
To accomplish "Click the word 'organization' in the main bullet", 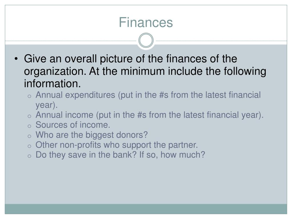I will pos(55,71).
